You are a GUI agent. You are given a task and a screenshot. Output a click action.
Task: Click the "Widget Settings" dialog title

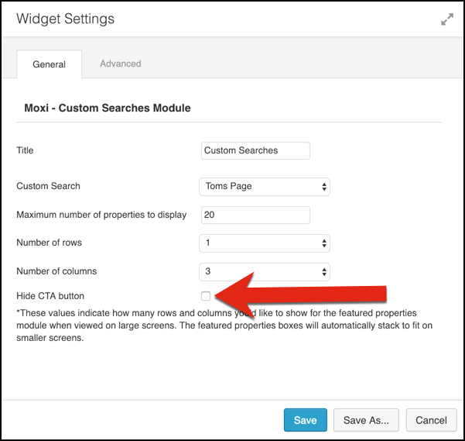tap(66, 19)
